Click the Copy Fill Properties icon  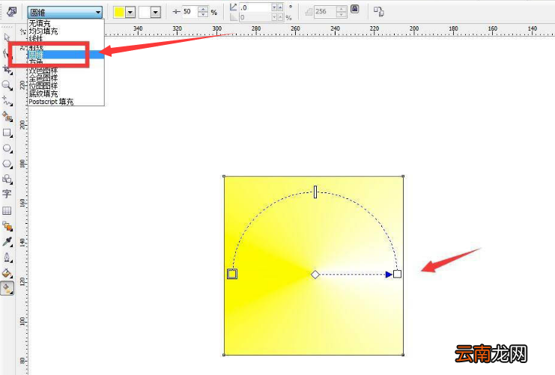379,12
